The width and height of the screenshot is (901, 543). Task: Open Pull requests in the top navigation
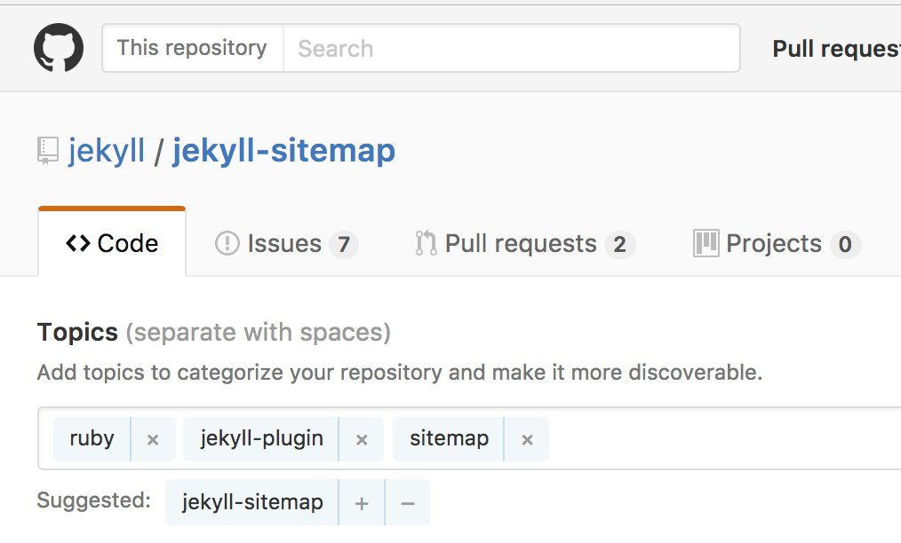[835, 49]
